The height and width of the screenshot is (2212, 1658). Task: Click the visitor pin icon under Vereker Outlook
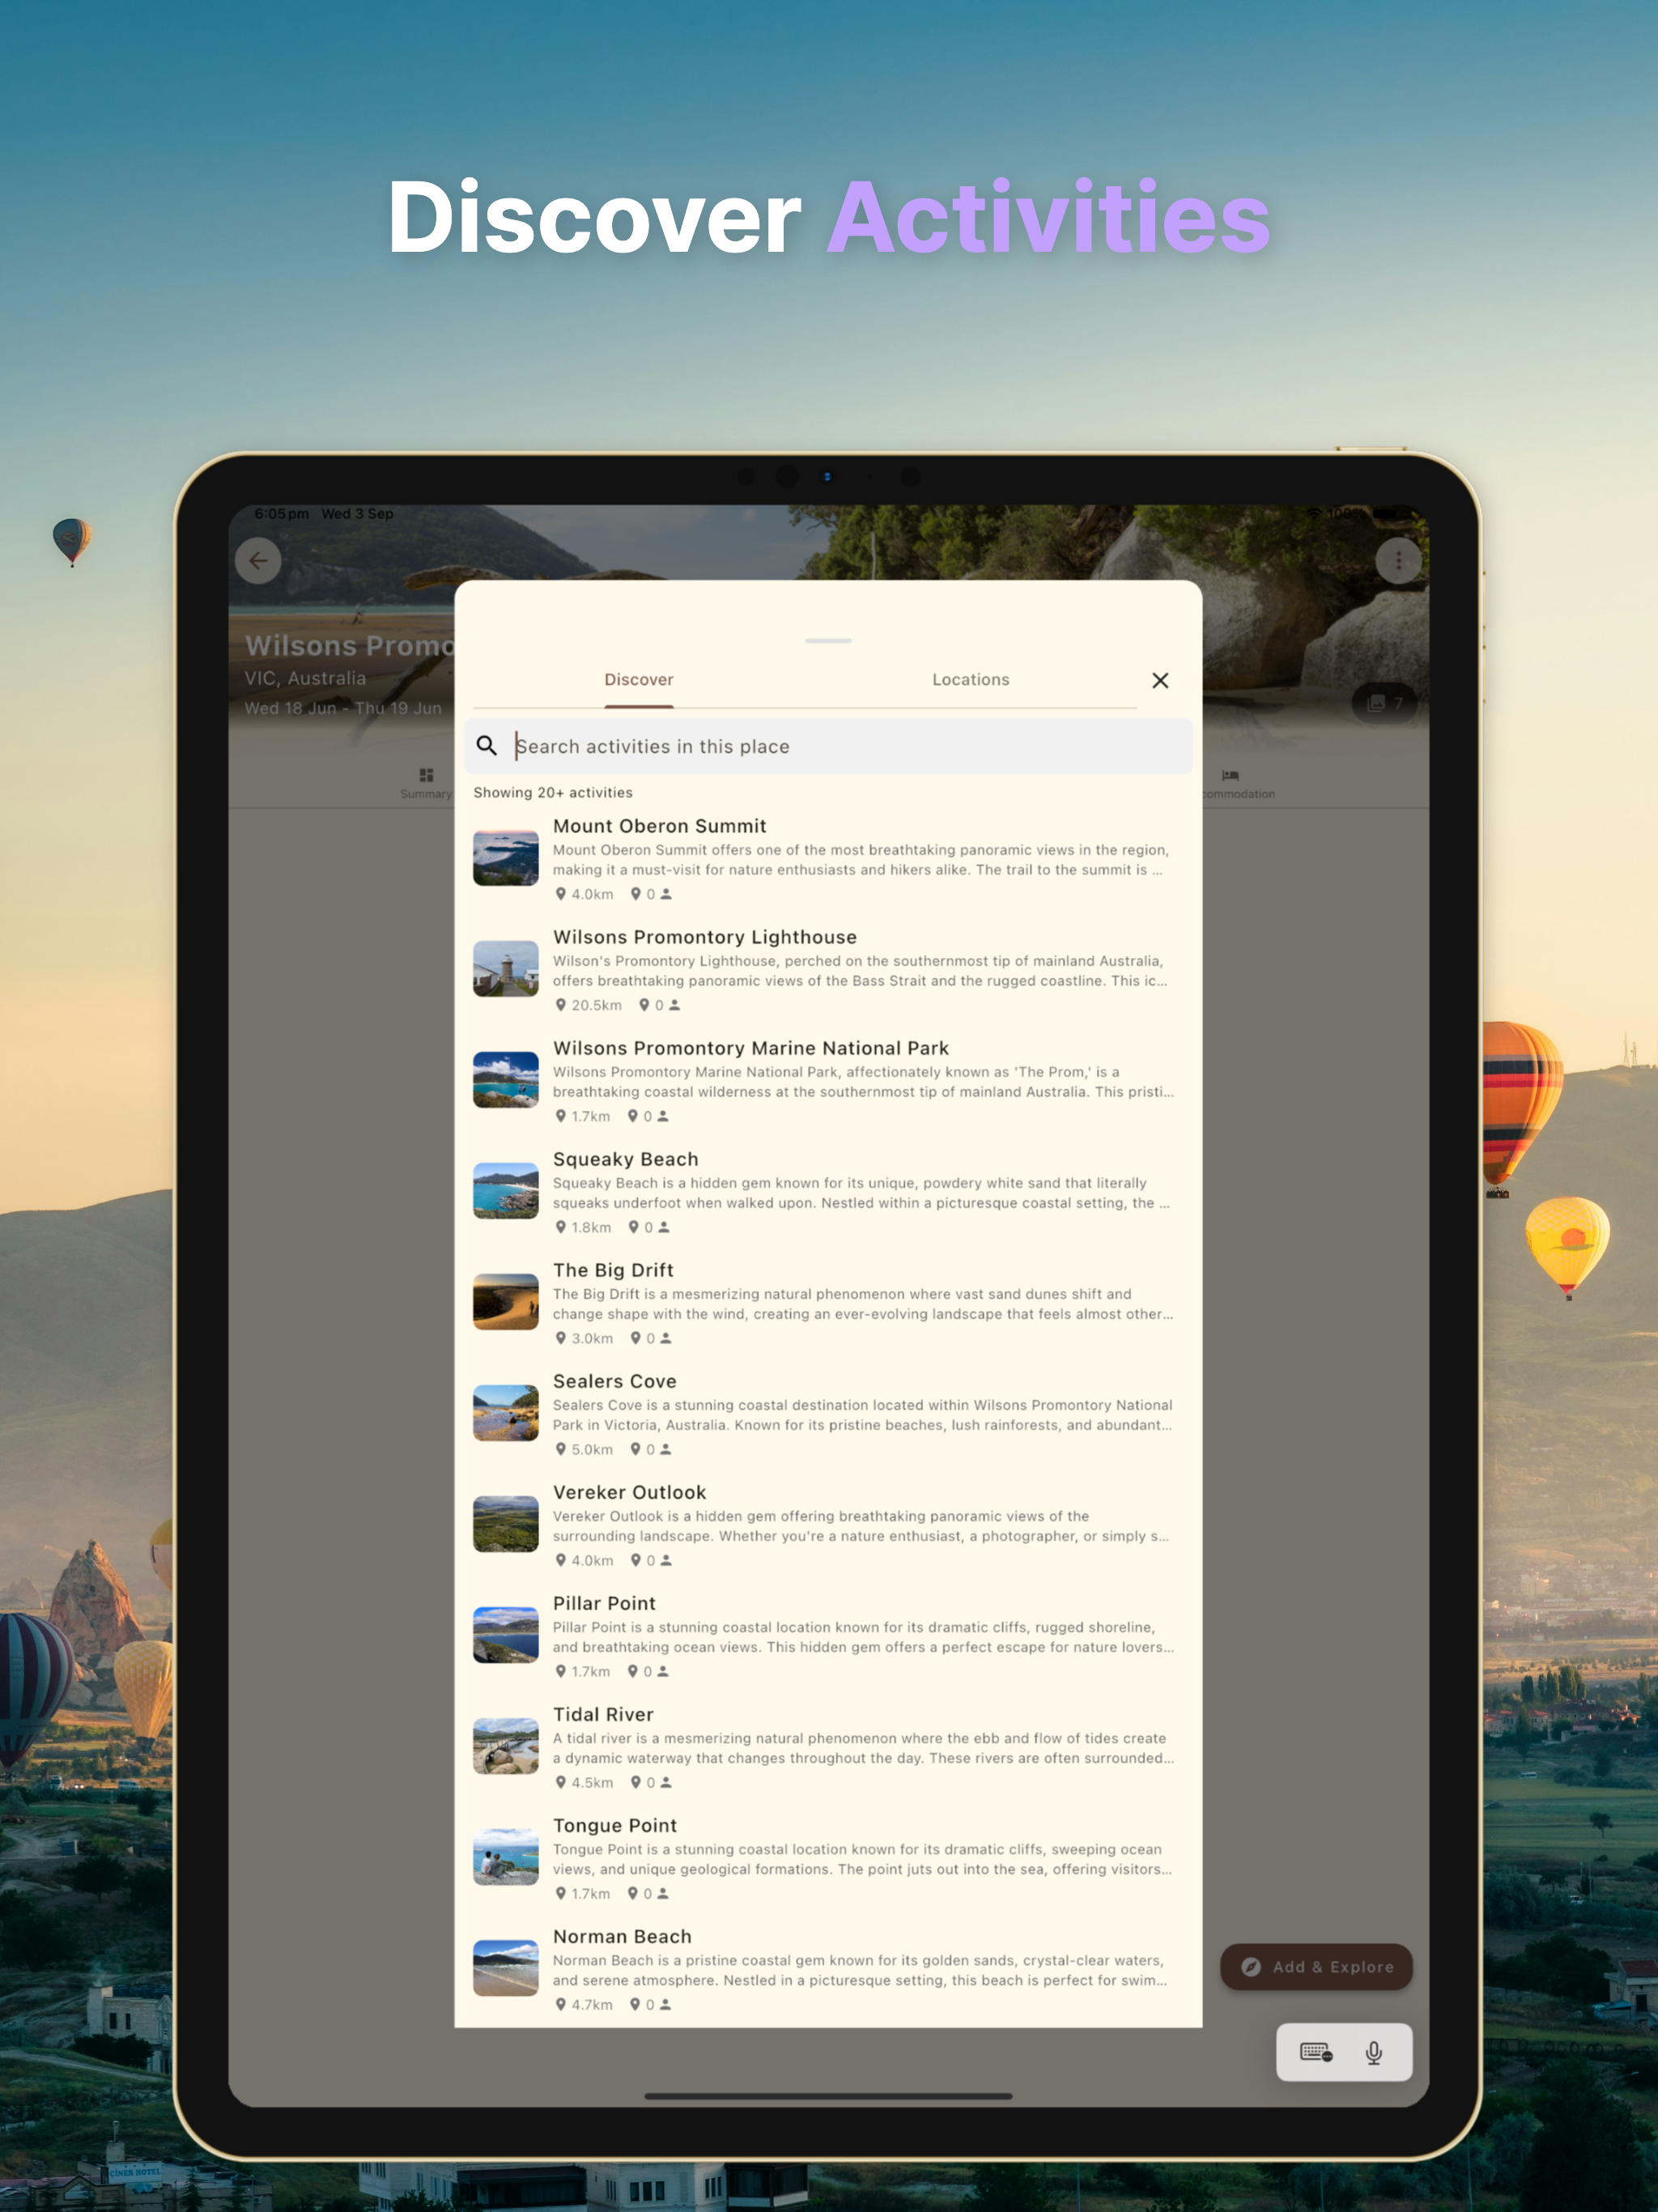click(x=635, y=1560)
